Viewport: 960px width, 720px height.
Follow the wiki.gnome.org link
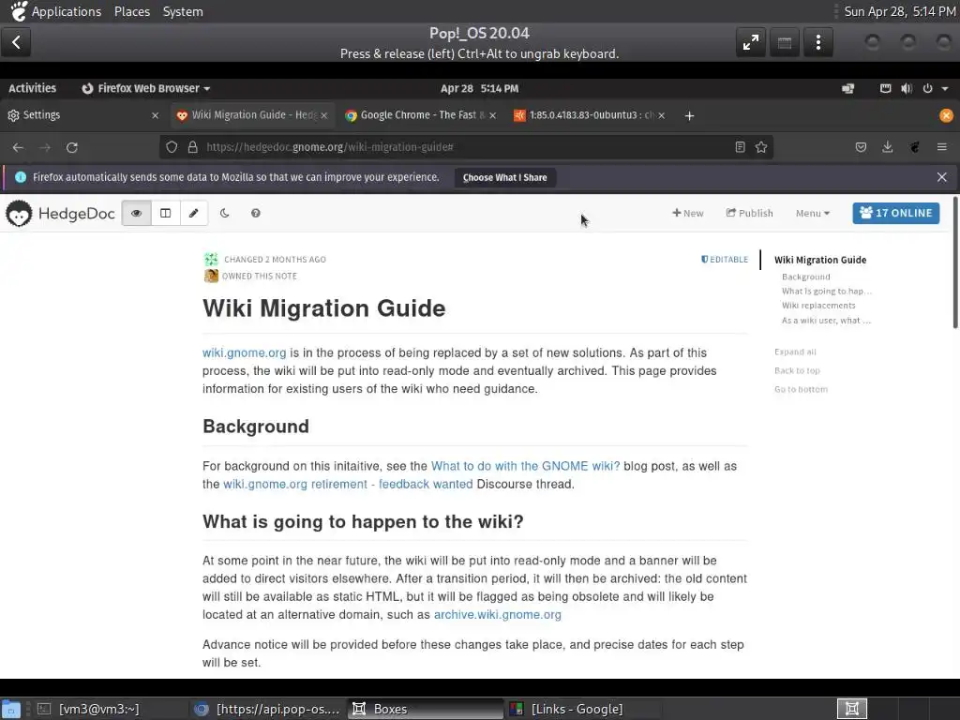coord(245,352)
